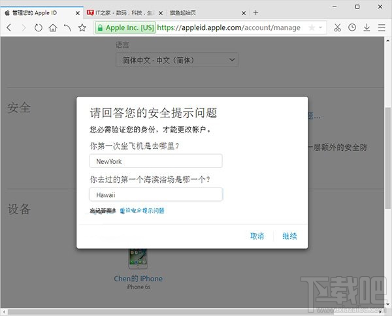
Task: Click the 设备 section heading
Action: (x=19, y=209)
